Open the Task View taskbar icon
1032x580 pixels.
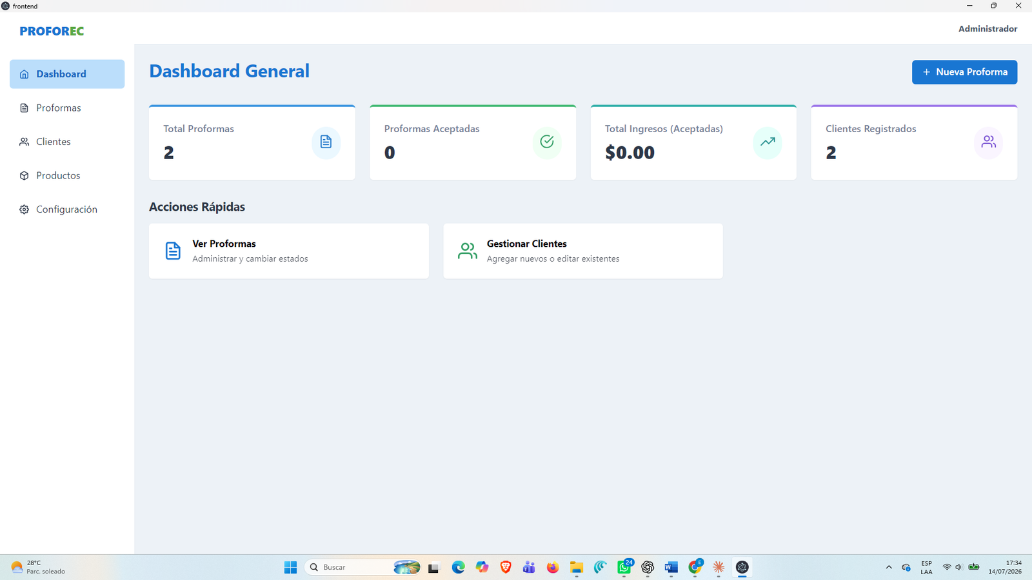tap(433, 567)
